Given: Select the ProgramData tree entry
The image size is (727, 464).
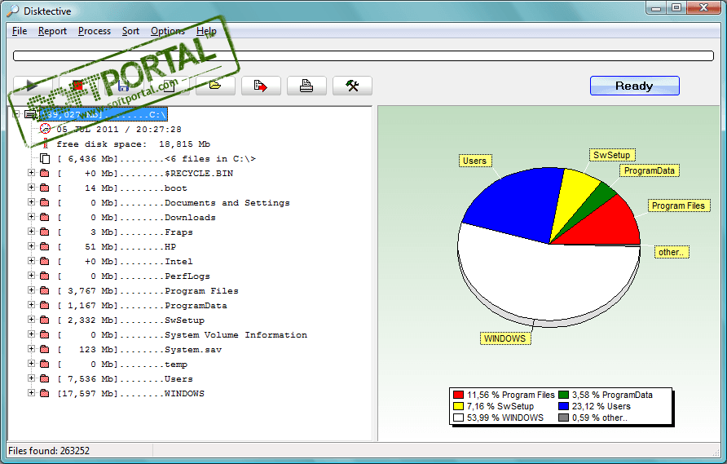Looking at the screenshot, I should (142, 305).
